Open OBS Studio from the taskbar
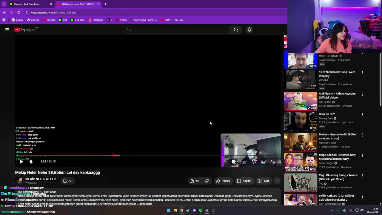382x215 pixels. point(213,210)
